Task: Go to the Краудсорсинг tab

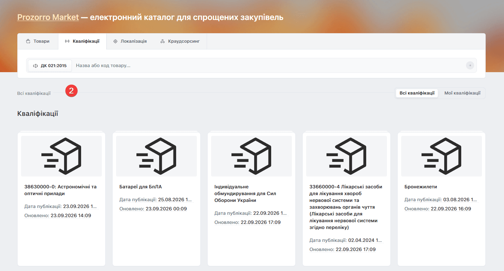Action: coord(180,41)
